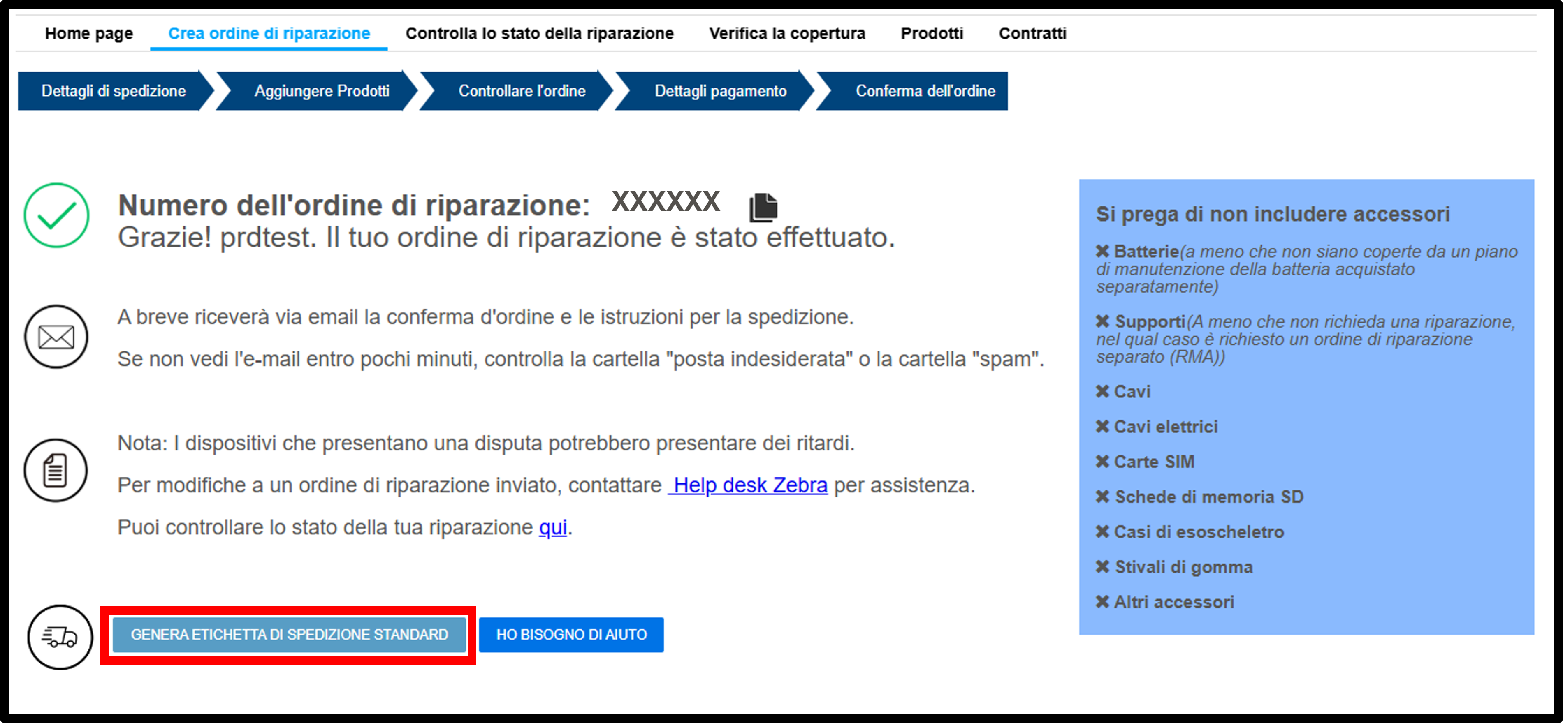Screen dimensions: 1563x723
Task: Generate standard shipping label button
Action: coord(290,635)
